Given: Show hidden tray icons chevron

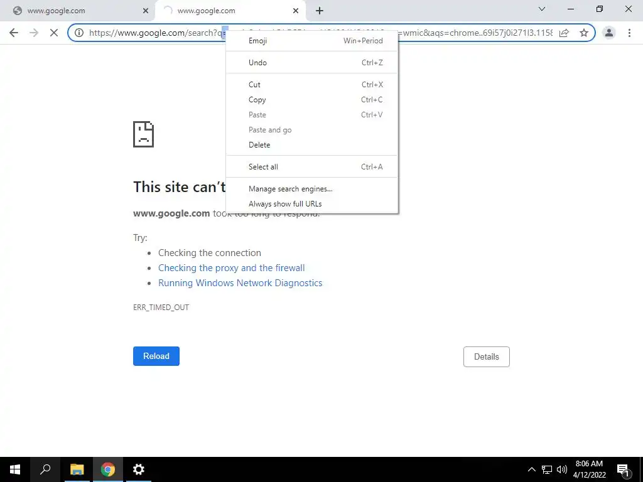Looking at the screenshot, I should click(x=531, y=469).
